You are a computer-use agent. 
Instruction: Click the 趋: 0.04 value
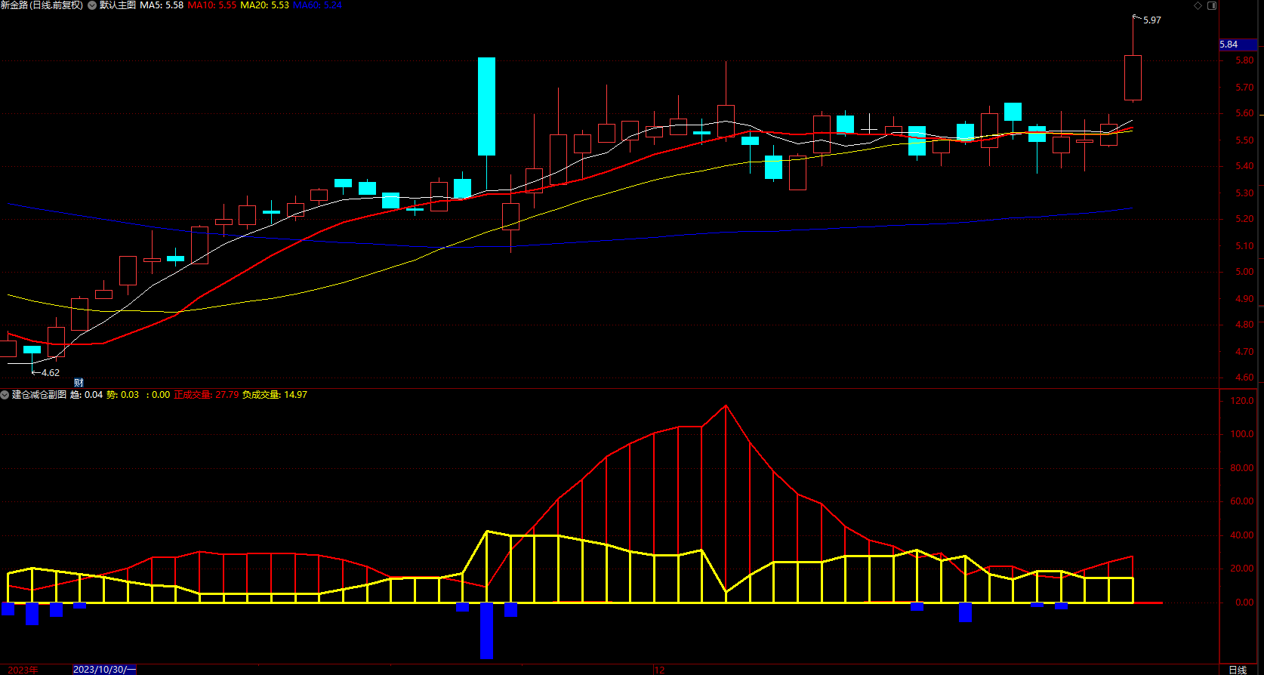86,395
